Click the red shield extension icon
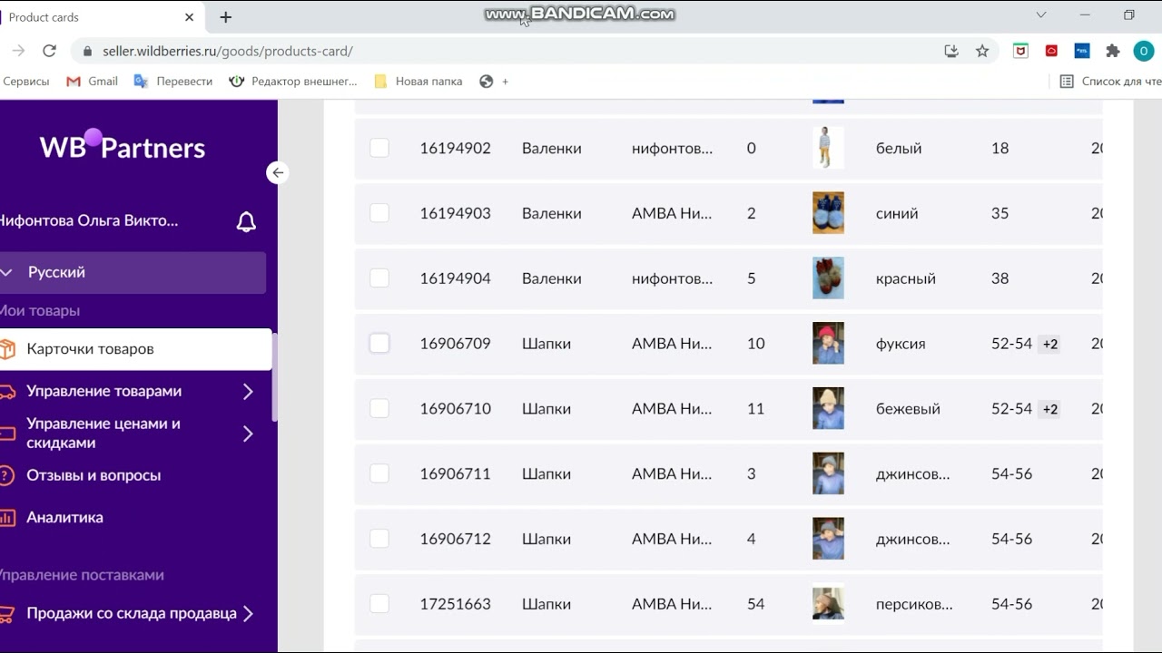This screenshot has width=1162, height=653. pos(1020,51)
